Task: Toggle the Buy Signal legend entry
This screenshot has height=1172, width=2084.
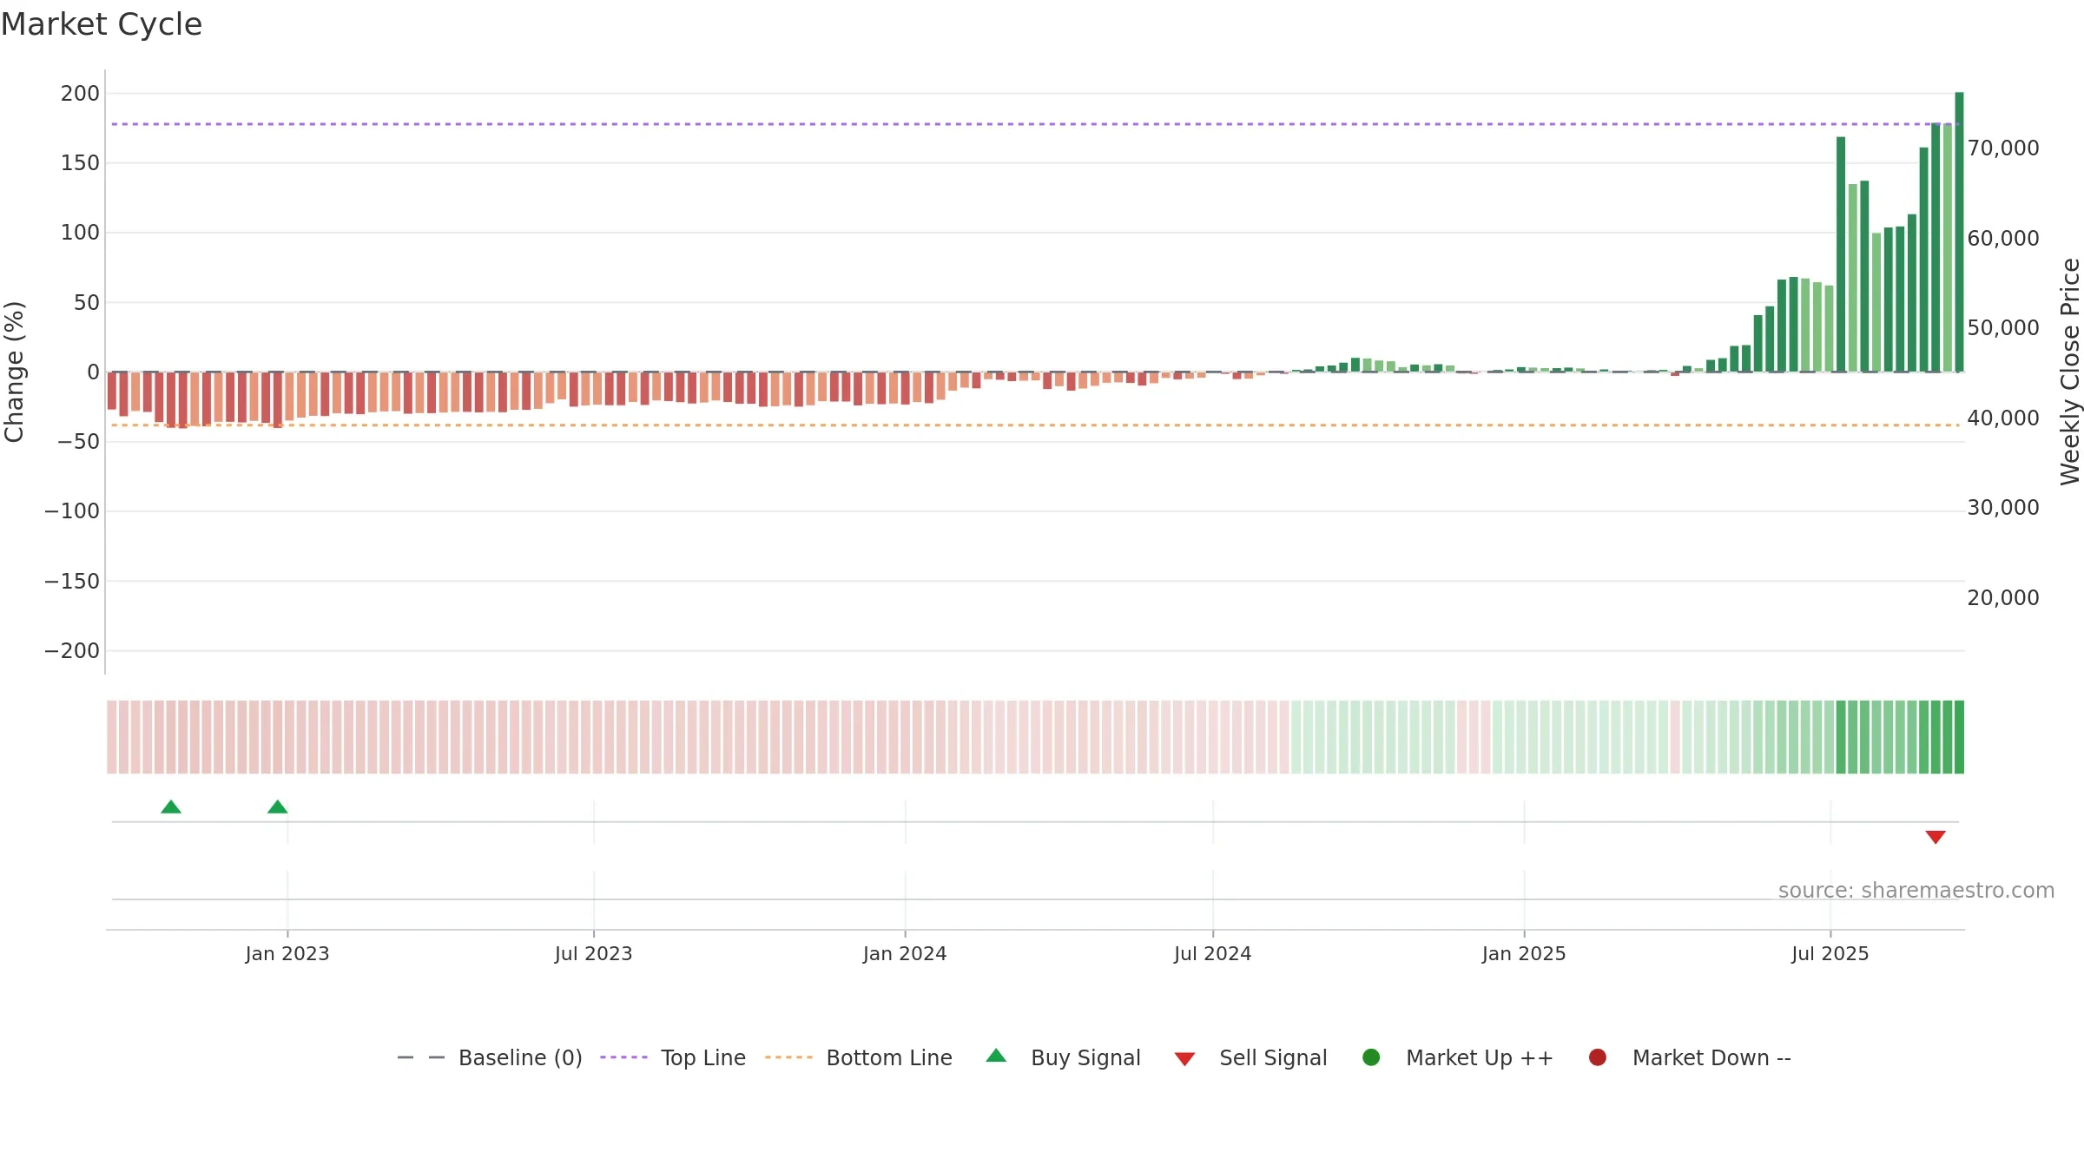Action: point(1064,1057)
